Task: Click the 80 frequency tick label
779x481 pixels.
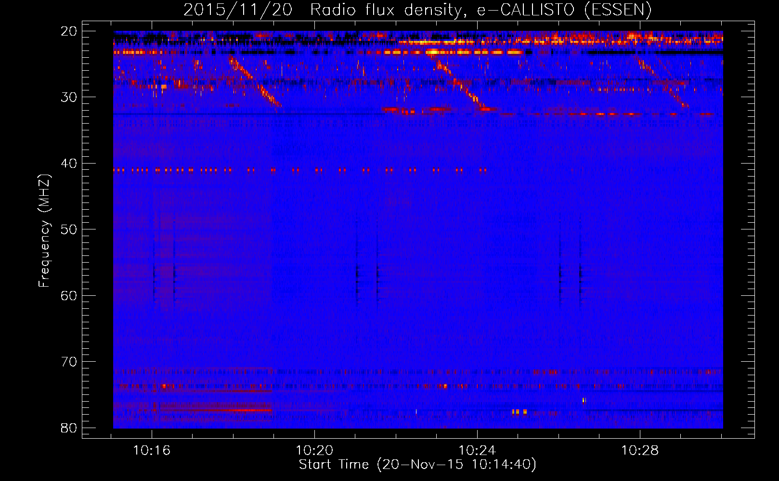Action: tap(69, 428)
